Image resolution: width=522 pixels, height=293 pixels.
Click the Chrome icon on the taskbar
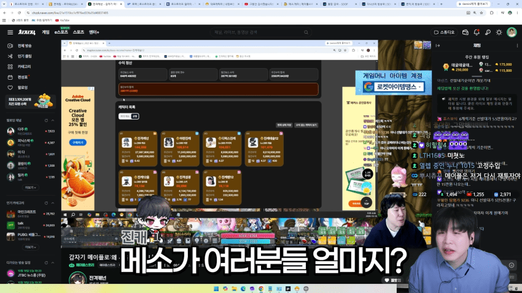(x=262, y=289)
